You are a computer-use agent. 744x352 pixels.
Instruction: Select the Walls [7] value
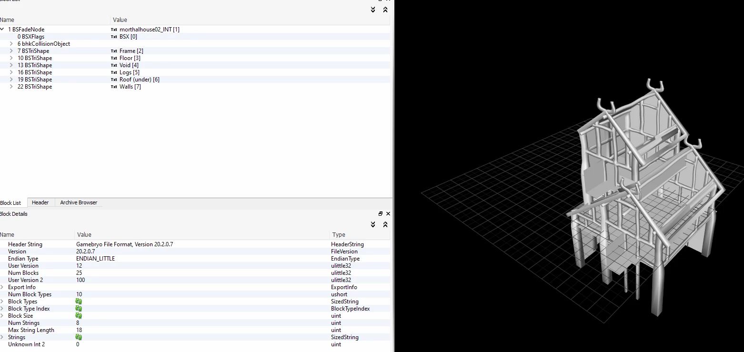click(x=130, y=87)
